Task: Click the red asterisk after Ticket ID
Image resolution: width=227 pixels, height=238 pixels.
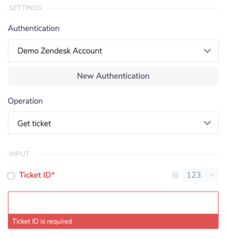Action: coord(53,173)
